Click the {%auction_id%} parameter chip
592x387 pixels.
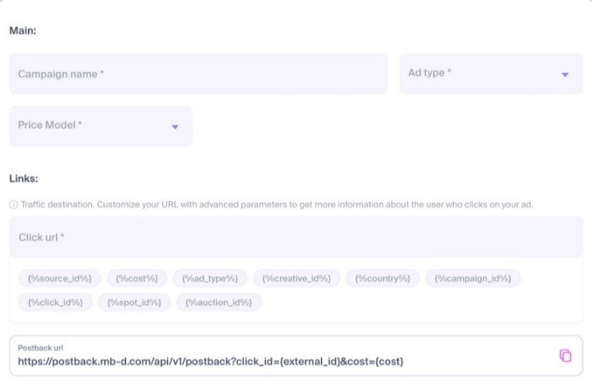pos(219,302)
